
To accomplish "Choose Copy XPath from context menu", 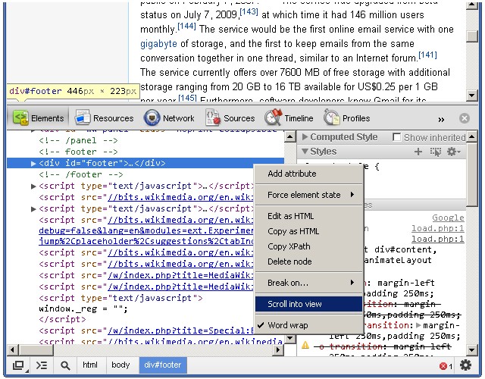I will [289, 246].
